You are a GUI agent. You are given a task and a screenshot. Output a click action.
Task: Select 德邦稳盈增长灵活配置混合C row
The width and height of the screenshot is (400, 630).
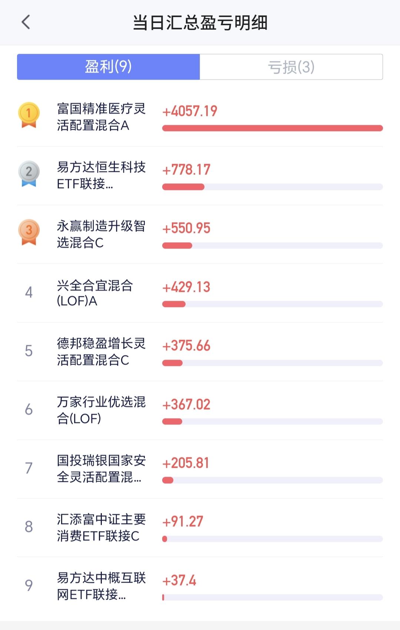click(200, 352)
